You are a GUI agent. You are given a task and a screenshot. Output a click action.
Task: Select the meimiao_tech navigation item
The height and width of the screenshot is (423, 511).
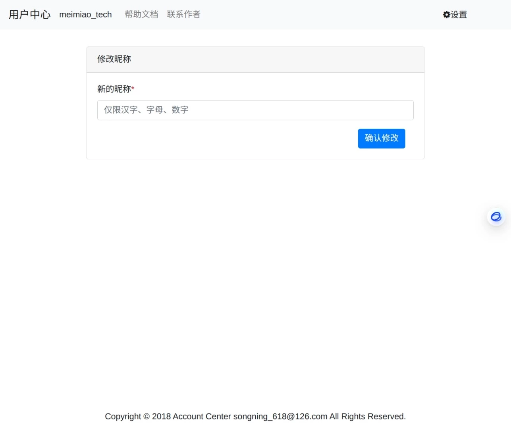85,15
